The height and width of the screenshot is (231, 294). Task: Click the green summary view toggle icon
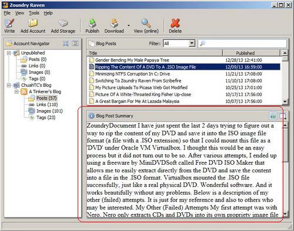273,116
